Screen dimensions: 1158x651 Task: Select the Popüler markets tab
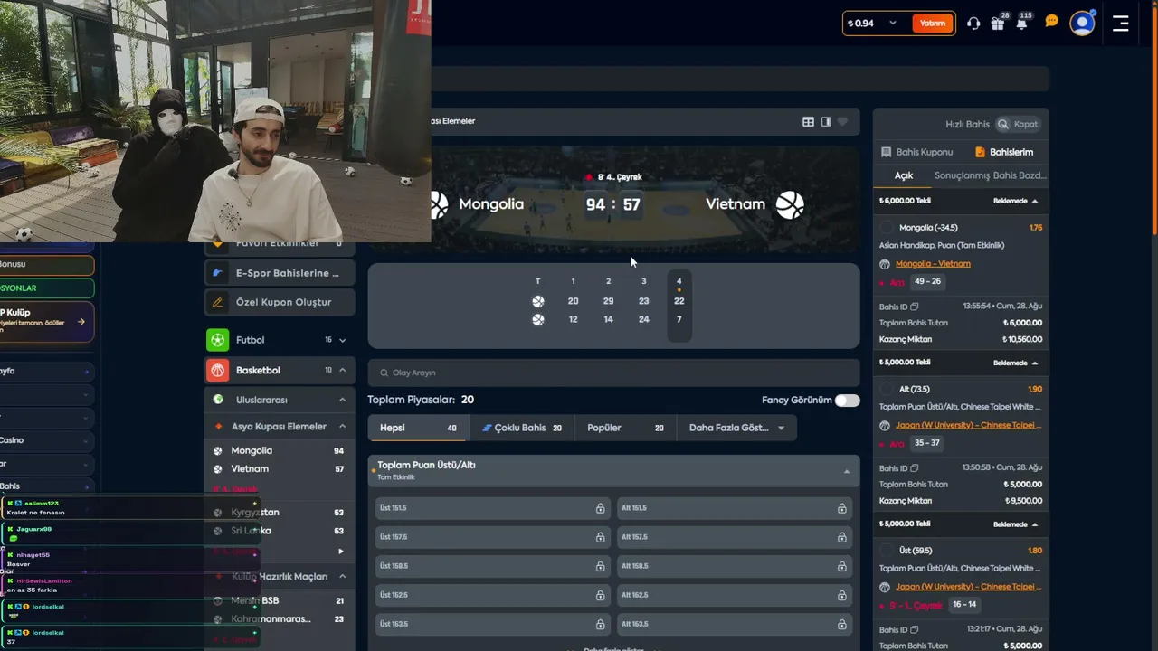pos(625,428)
